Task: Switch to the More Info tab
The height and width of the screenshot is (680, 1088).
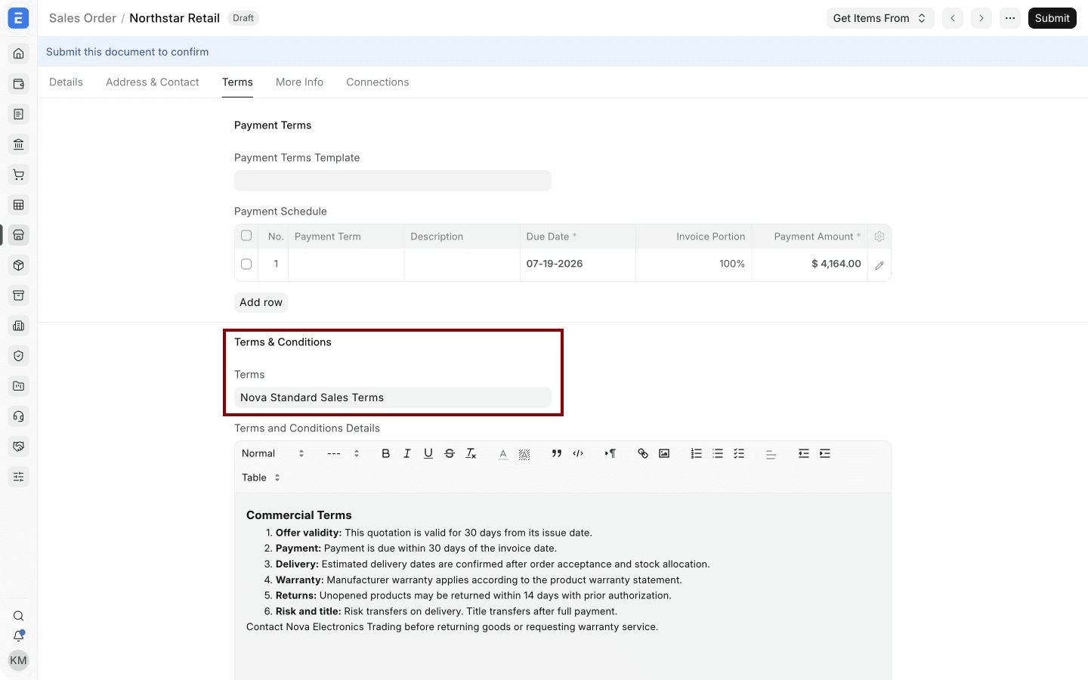Action: click(299, 82)
